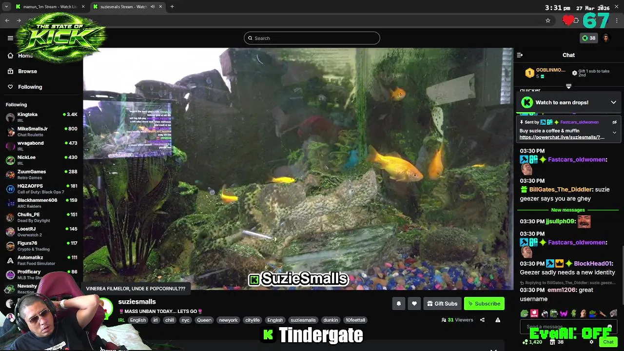The height and width of the screenshot is (351, 624).
Task: Open a new browser tab
Action: coord(172,7)
